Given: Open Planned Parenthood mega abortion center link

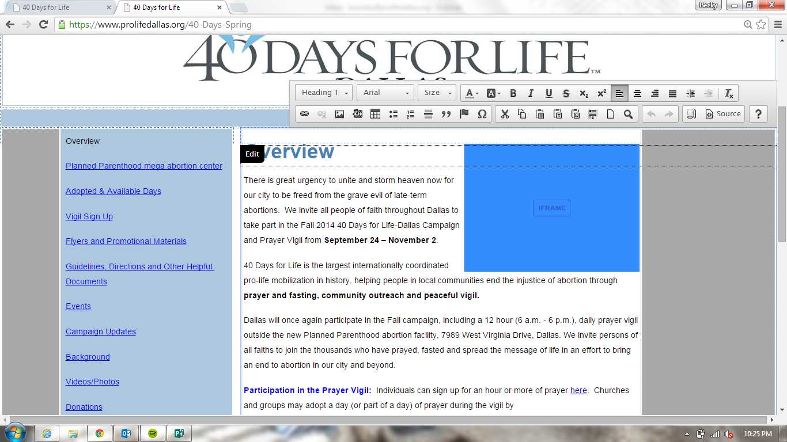Looking at the screenshot, I should point(144,166).
